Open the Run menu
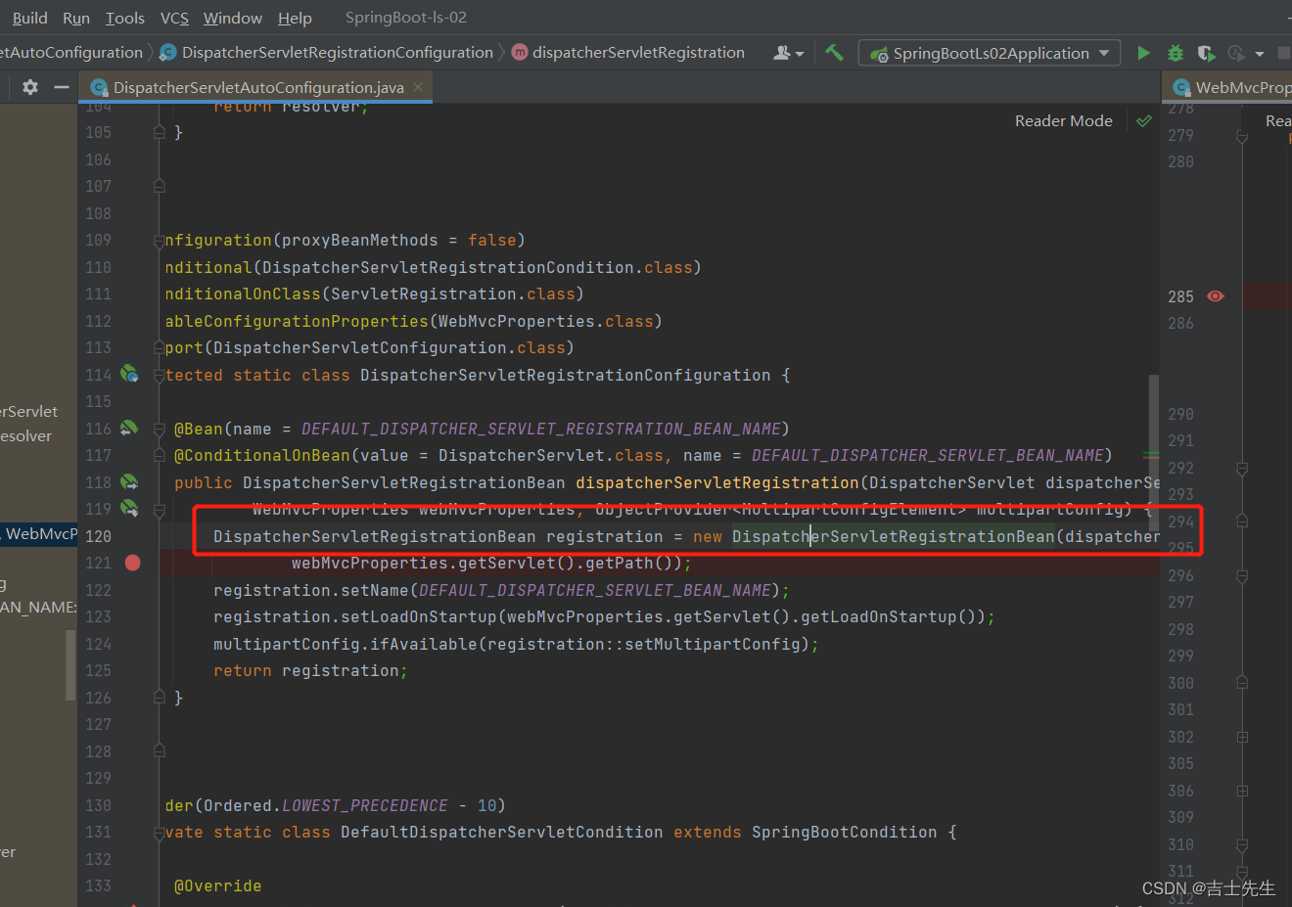 pos(76,18)
